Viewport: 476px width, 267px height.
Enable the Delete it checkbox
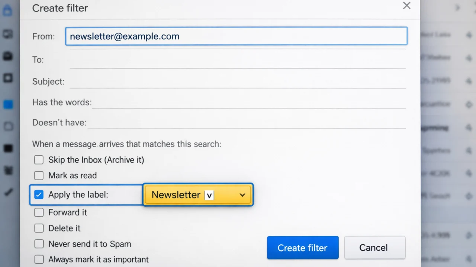click(x=39, y=228)
